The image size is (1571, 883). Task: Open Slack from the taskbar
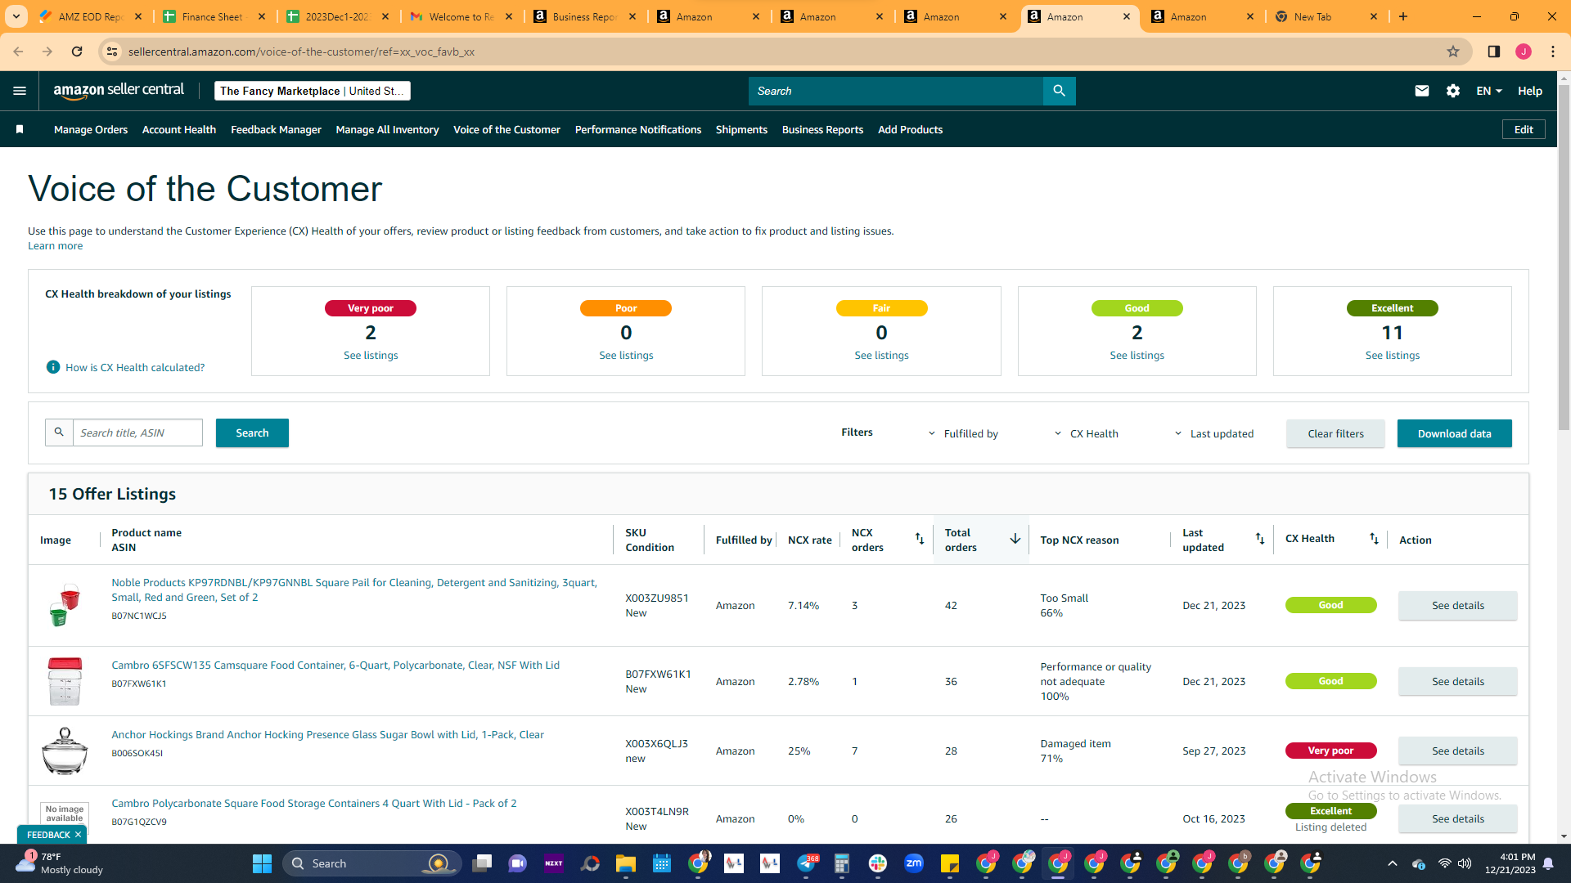pos(878,863)
